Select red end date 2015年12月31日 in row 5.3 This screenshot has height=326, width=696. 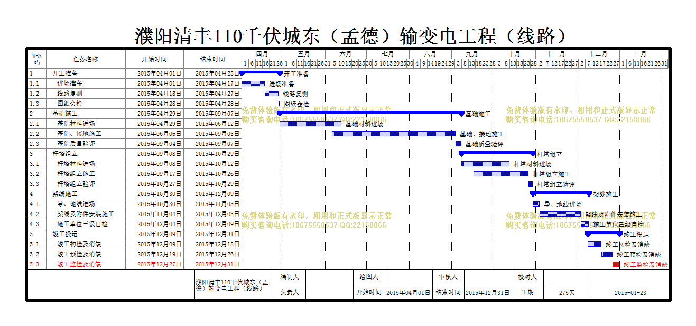(212, 264)
